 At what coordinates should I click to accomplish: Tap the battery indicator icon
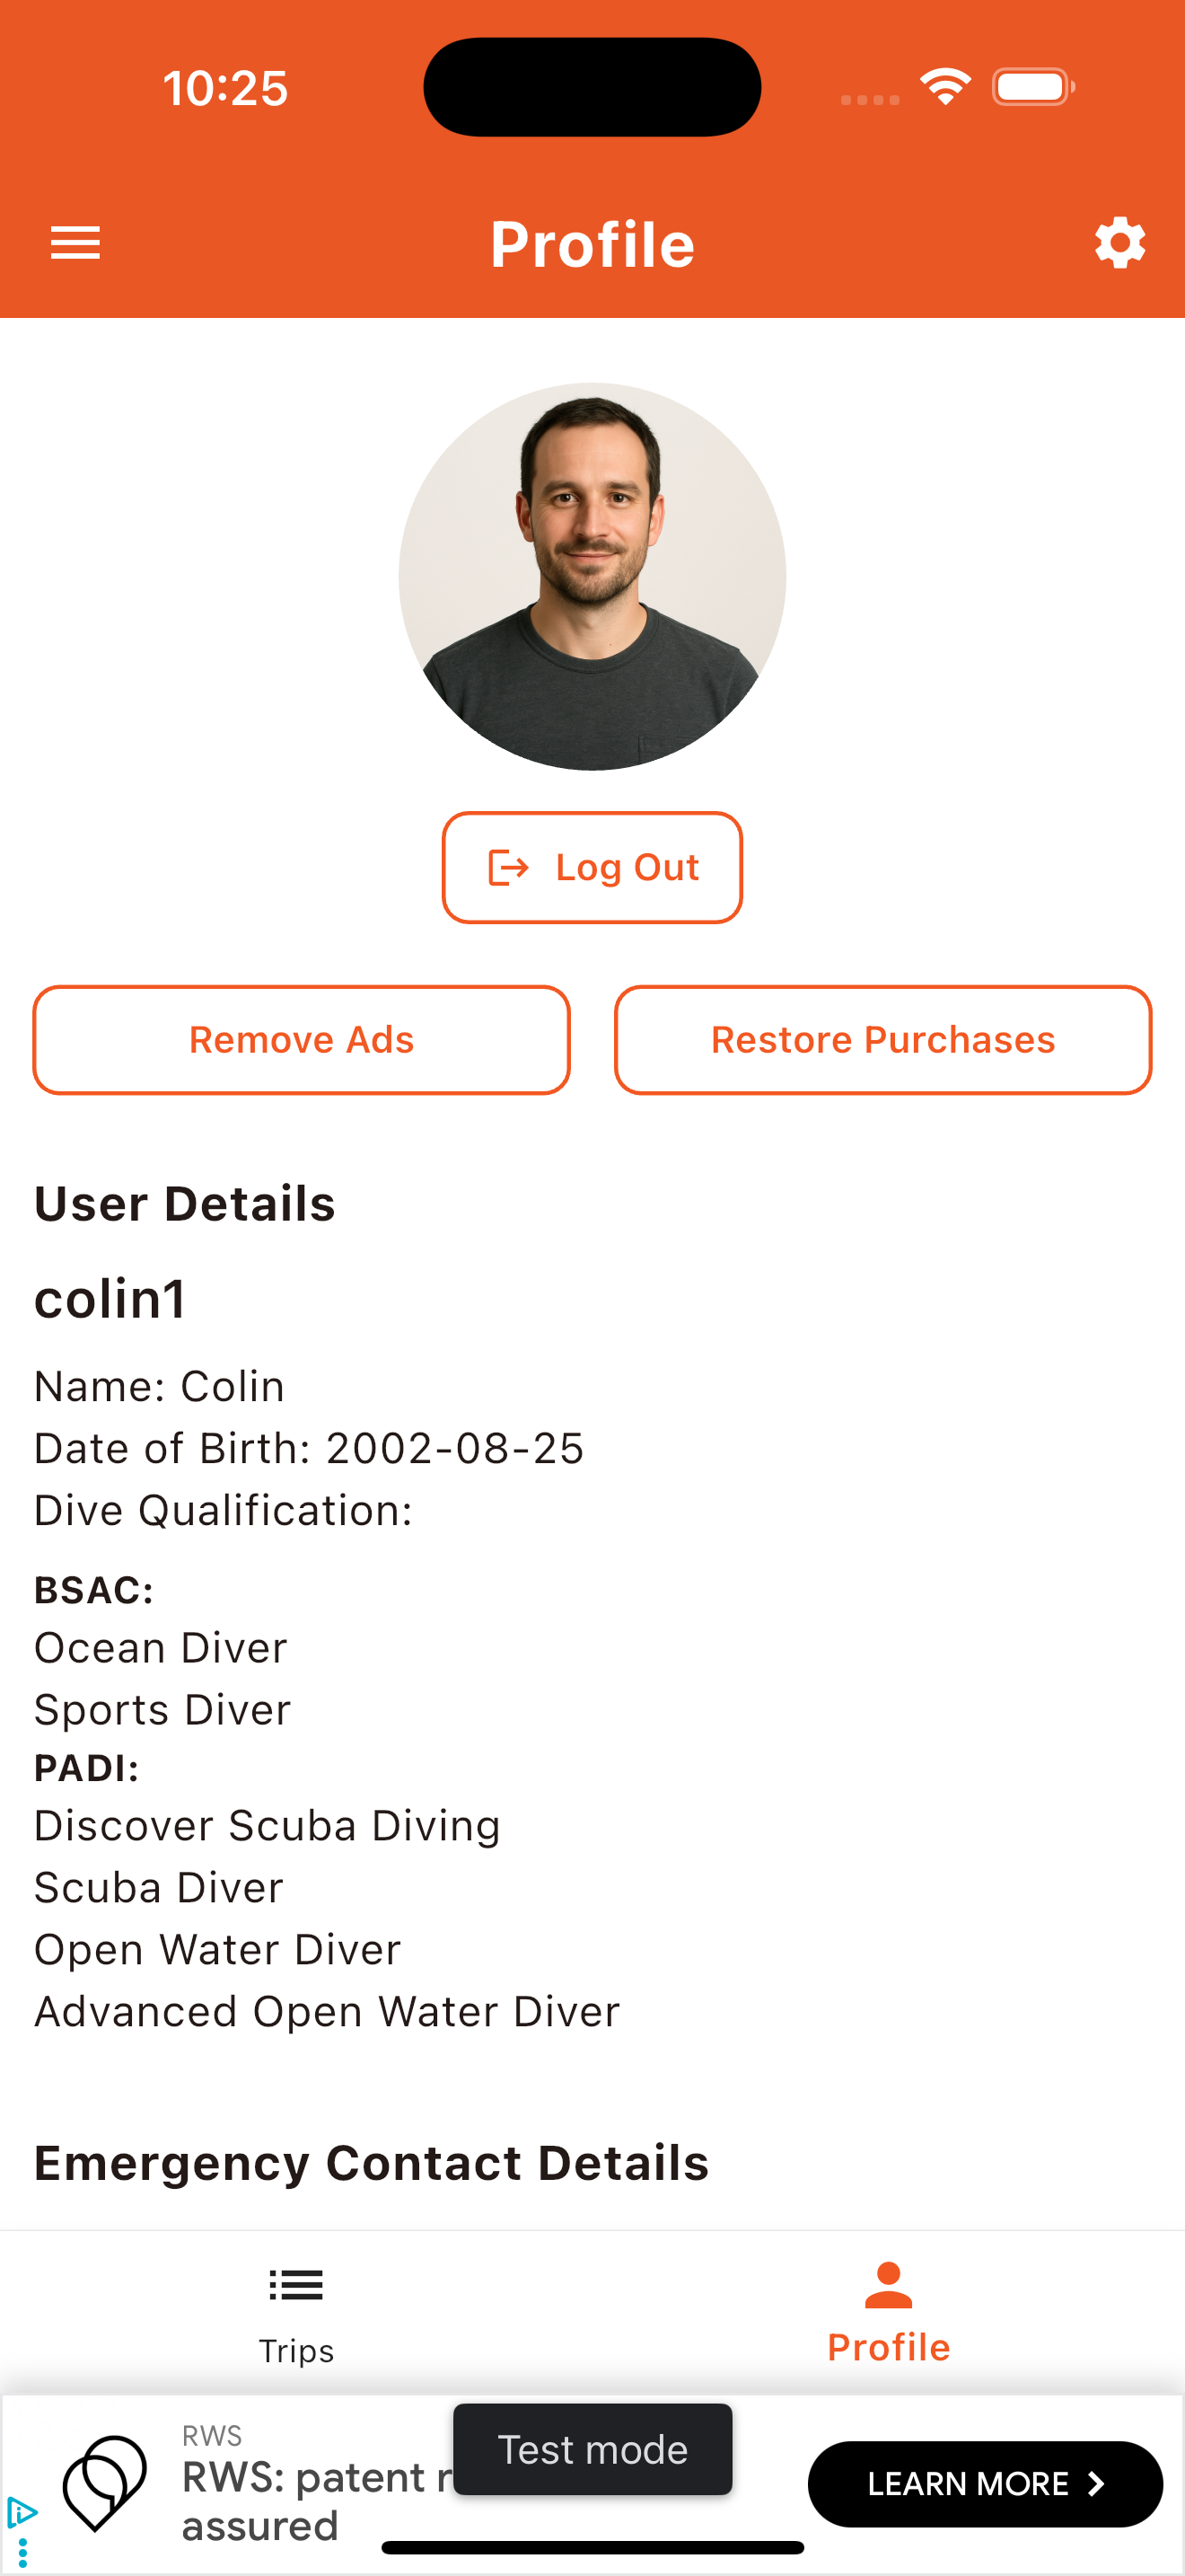[1032, 87]
